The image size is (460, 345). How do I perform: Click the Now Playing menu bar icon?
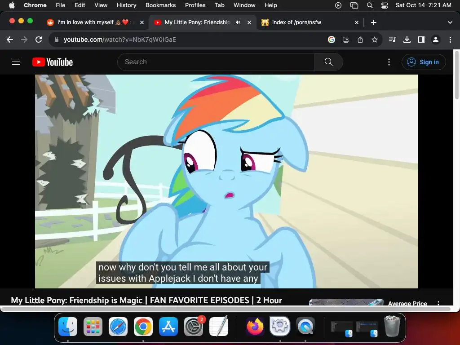(338, 5)
